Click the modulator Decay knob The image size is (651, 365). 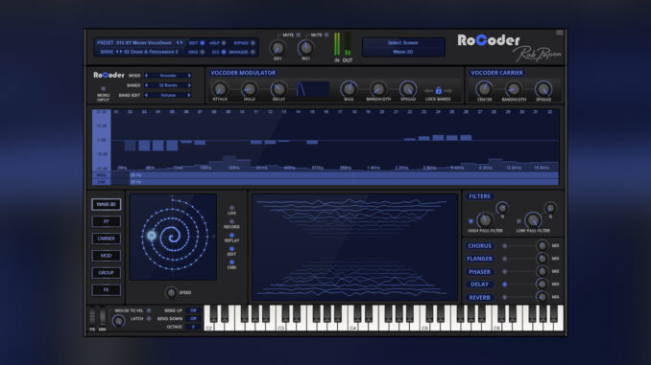(x=278, y=89)
